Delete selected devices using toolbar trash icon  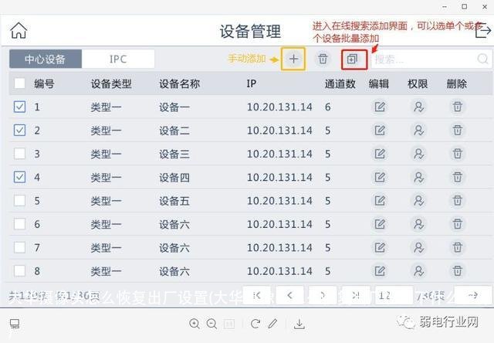point(323,59)
